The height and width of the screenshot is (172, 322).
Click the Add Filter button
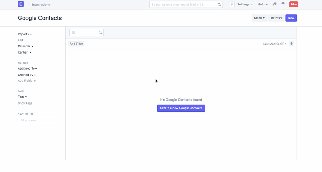point(76,44)
